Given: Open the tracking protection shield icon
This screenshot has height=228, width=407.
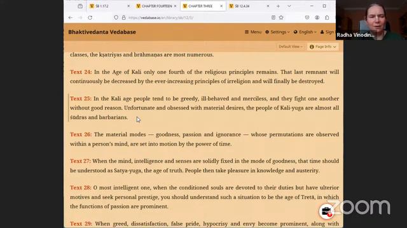Looking at the screenshot, I should (116, 18).
